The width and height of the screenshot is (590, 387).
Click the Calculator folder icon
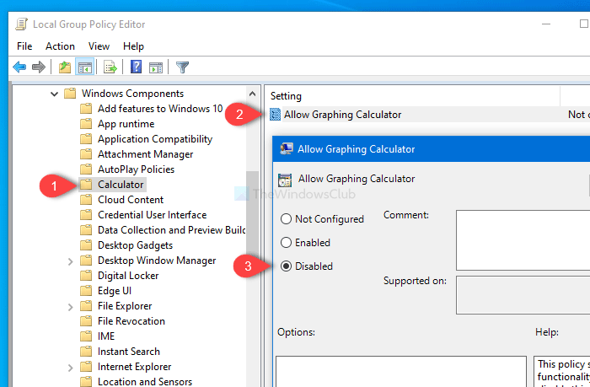tap(86, 185)
